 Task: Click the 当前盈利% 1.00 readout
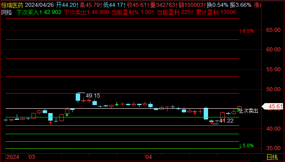pos(131,12)
